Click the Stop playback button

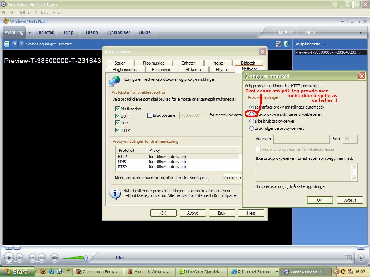(x=20, y=258)
